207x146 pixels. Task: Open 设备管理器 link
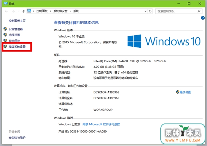coord(16,29)
